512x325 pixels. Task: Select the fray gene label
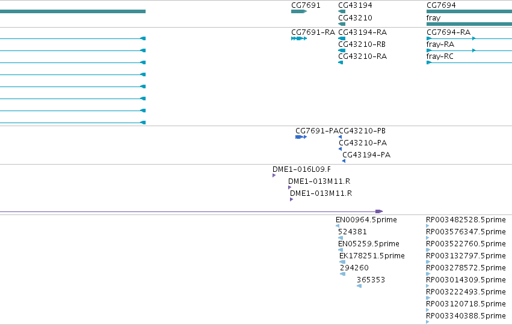point(433,18)
